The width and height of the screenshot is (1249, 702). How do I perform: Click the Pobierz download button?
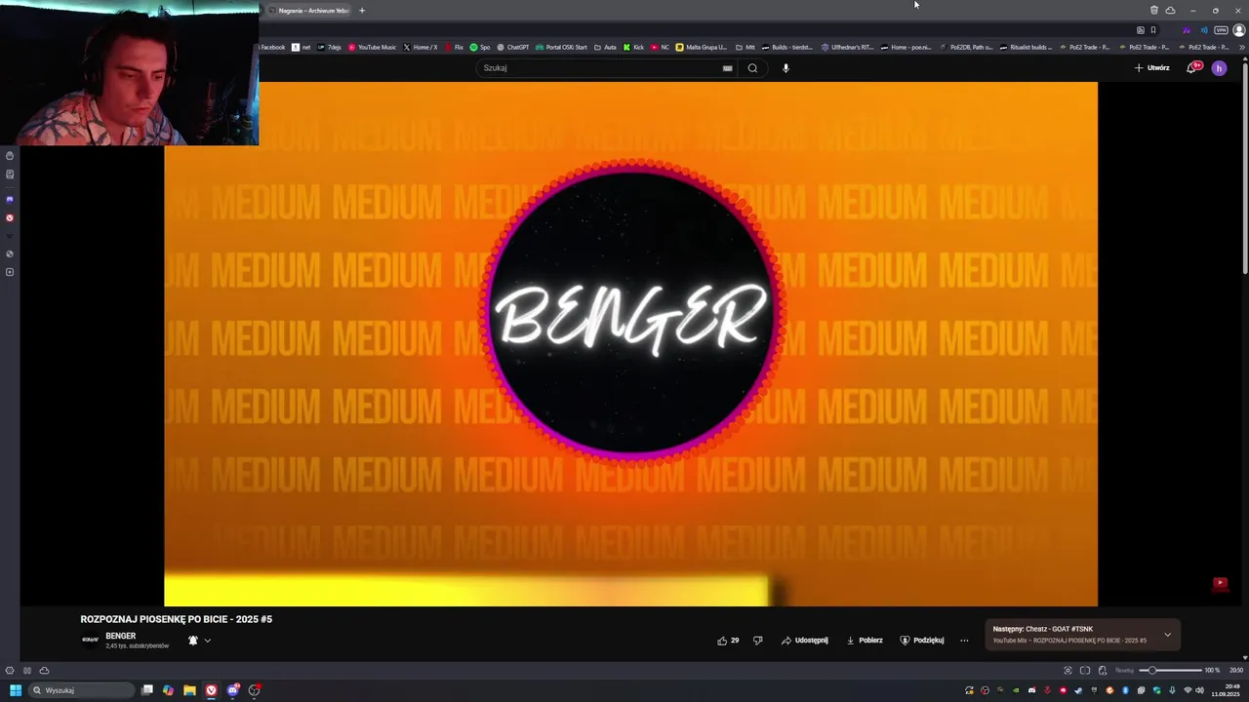point(865,641)
